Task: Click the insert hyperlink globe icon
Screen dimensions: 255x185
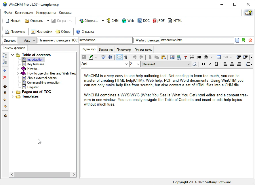Action: pyautogui.click(x=179, y=57)
